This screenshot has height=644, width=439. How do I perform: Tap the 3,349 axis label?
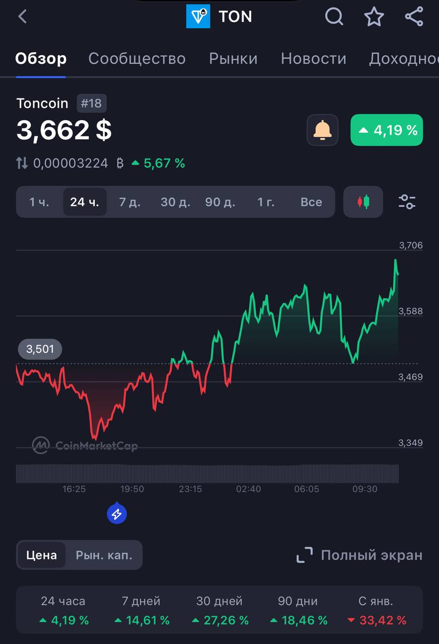click(x=411, y=443)
